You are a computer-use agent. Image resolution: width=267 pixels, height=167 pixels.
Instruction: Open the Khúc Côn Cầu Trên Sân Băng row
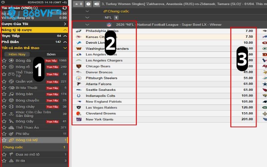(35, 114)
